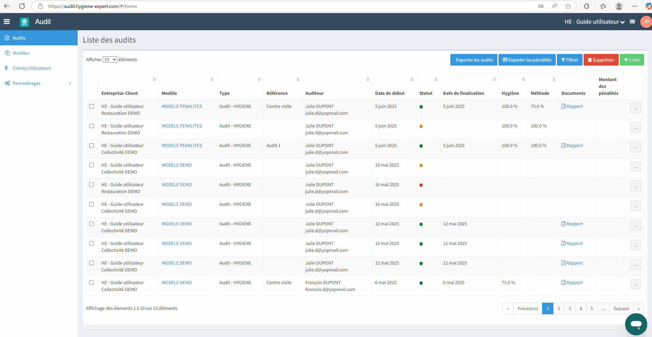Open the apps grid icon in header
The height and width of the screenshot is (337, 652).
(632, 22)
